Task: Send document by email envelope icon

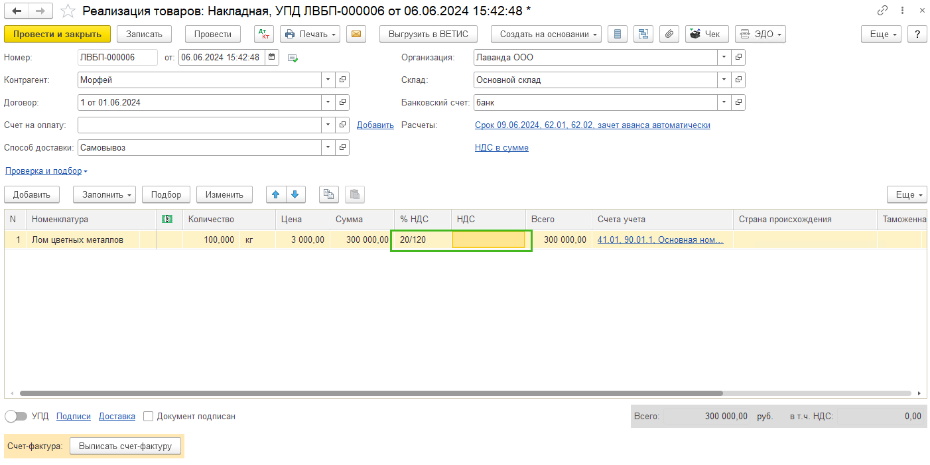Action: (357, 34)
